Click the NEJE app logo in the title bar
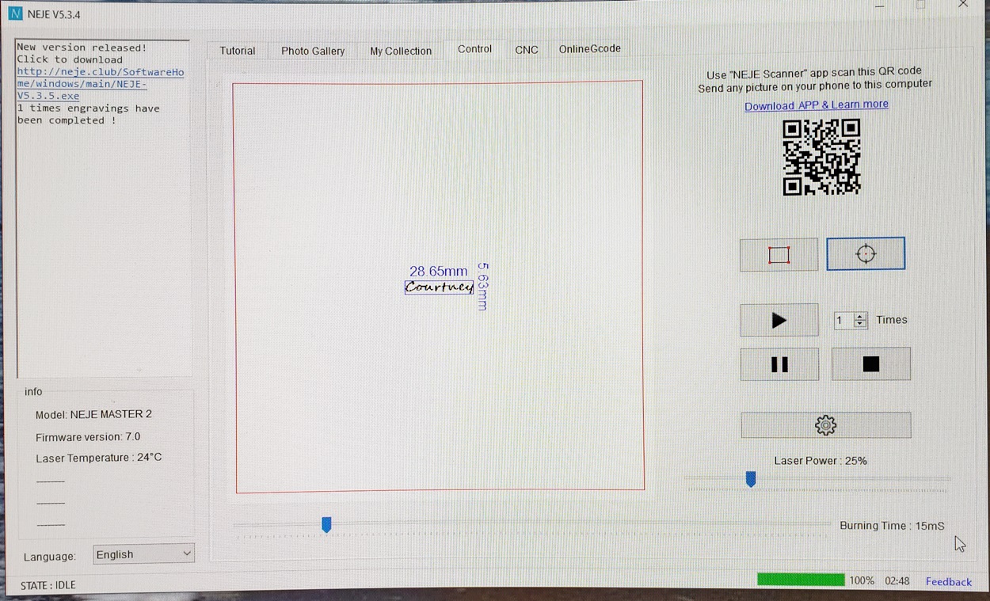The height and width of the screenshot is (601, 990). pos(15,14)
